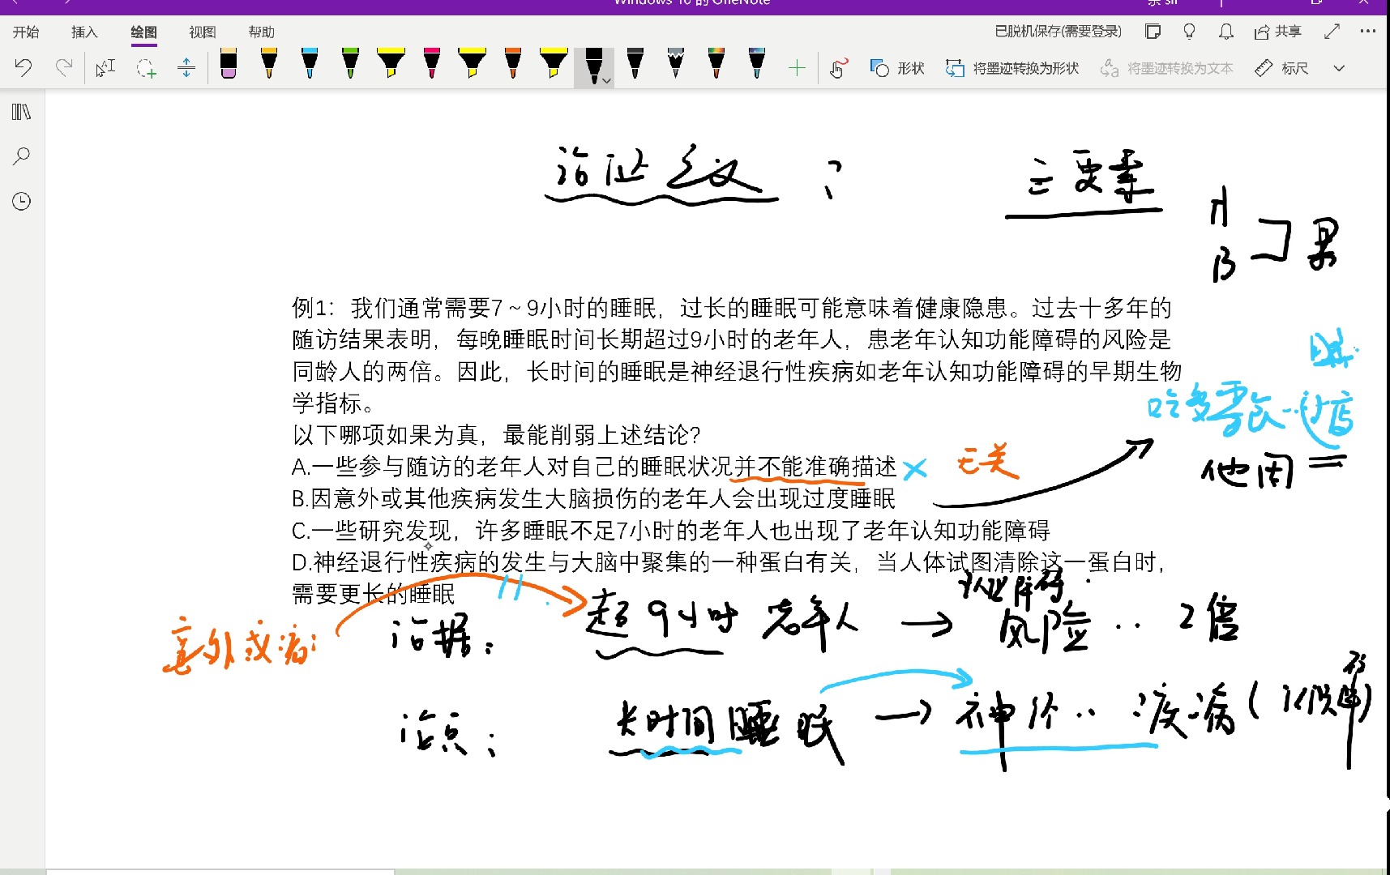Click the 共享 share button
This screenshot has width=1390, height=875.
pos(1277,32)
